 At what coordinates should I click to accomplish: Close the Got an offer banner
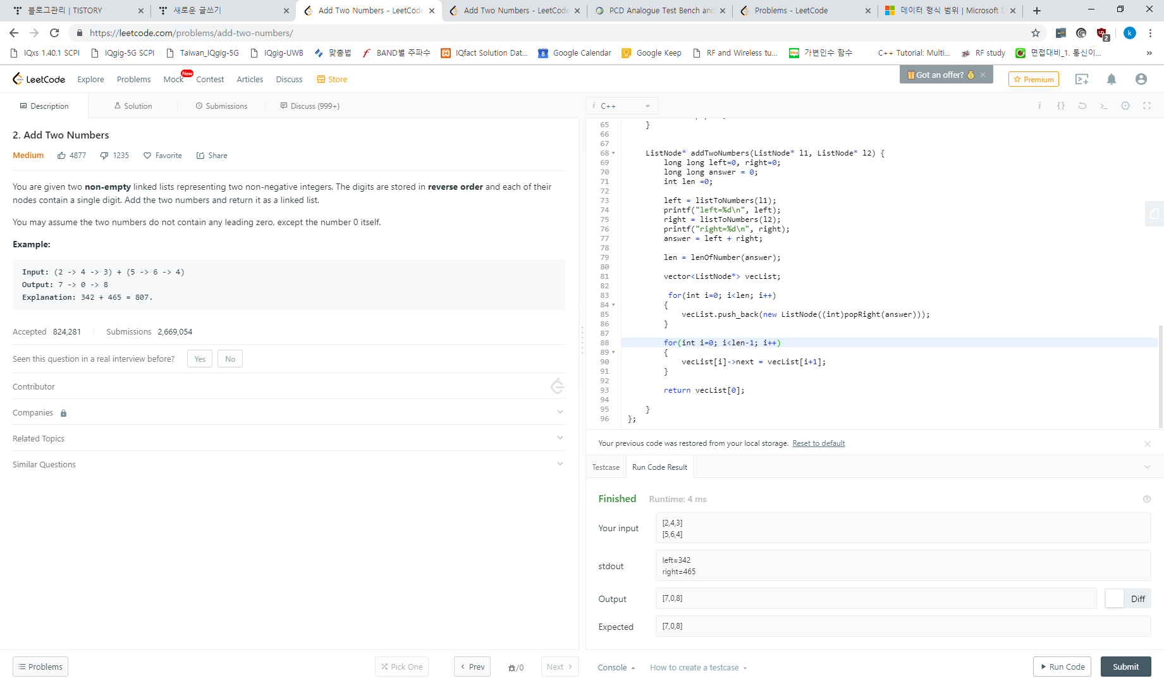point(983,75)
